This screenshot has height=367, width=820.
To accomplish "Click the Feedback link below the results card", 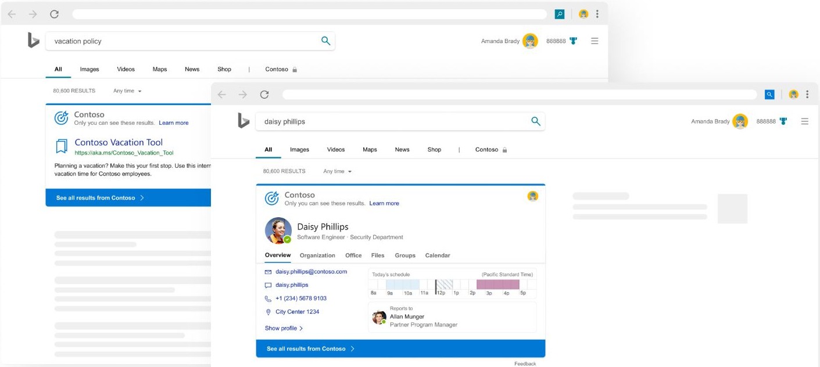I will click(x=525, y=364).
